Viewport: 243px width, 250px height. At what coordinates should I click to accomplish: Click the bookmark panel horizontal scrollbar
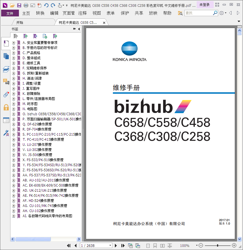33,239
